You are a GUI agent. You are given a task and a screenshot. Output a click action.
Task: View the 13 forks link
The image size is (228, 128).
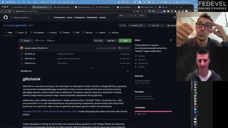[x=140, y=67]
